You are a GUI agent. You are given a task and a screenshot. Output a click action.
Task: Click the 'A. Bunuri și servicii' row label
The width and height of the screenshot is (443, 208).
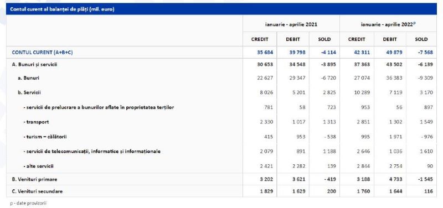35,65
